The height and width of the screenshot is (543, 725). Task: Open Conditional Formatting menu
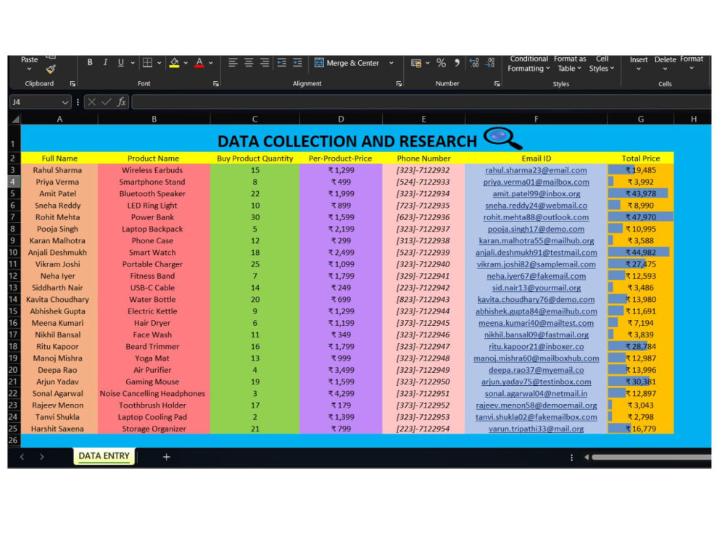(x=529, y=64)
